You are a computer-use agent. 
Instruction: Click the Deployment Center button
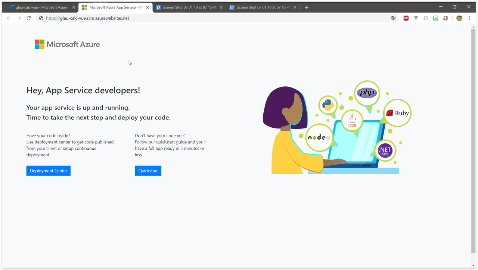[x=49, y=171]
